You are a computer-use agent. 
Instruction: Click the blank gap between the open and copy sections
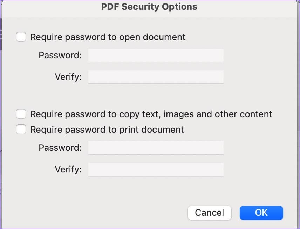coord(149,96)
